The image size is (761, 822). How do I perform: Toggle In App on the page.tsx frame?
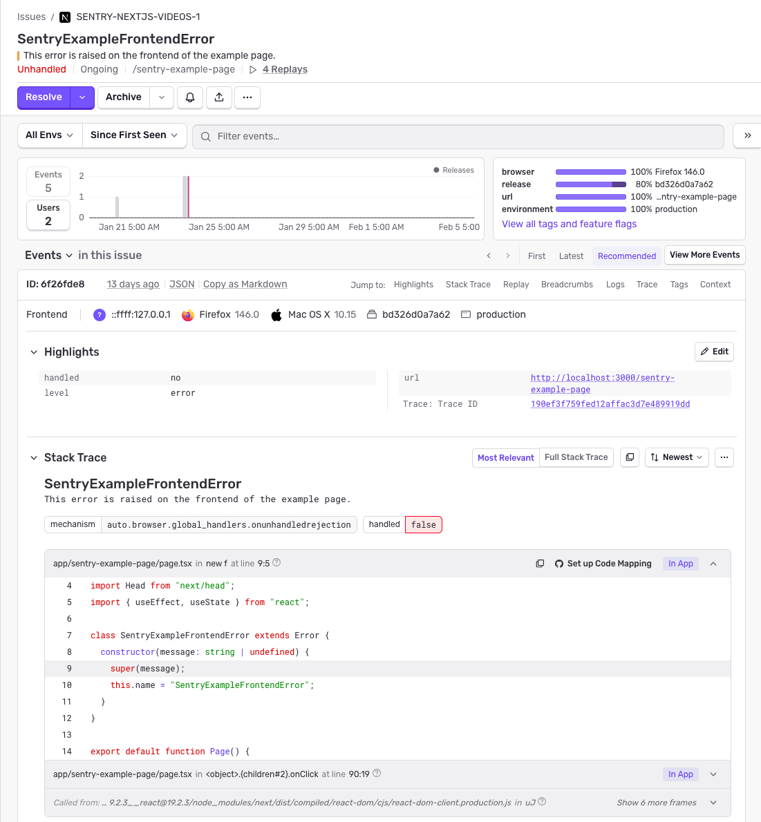(x=680, y=563)
